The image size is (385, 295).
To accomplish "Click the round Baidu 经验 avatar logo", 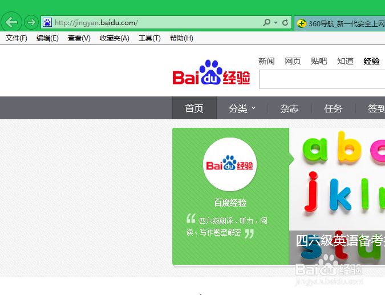I will tap(230, 164).
